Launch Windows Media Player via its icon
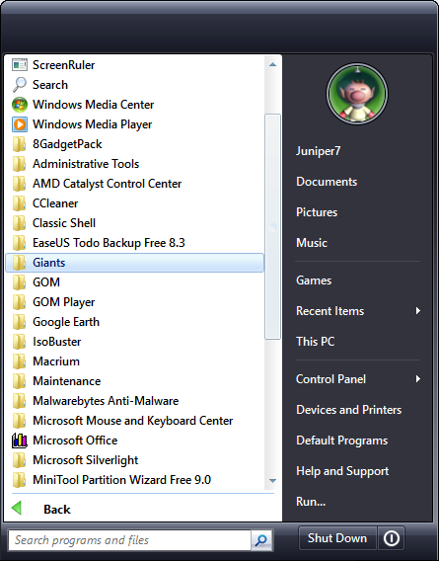The width and height of the screenshot is (439, 561). [20, 124]
